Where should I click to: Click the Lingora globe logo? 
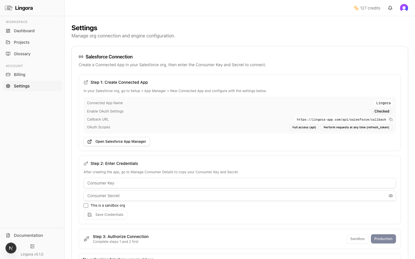pos(8,8)
